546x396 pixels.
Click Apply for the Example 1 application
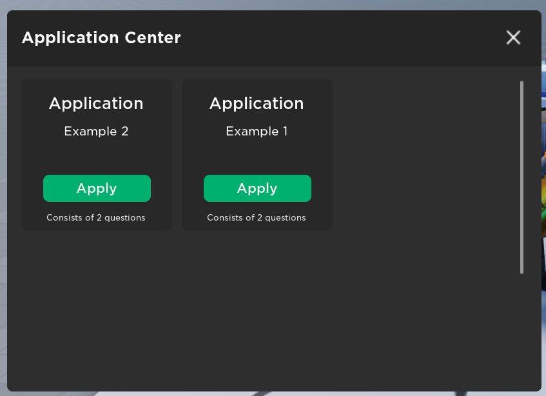[257, 188]
